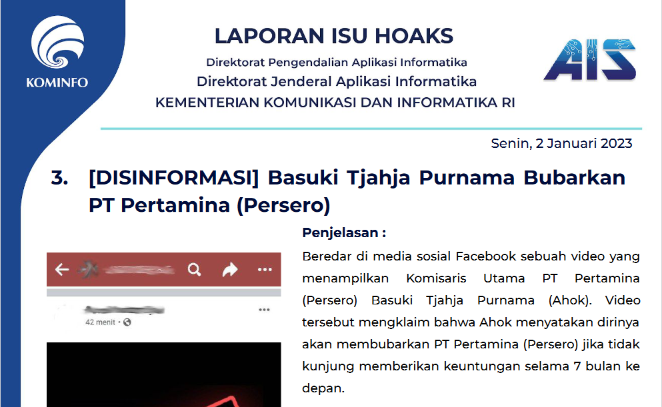Click the word "depan." ending the paragraph
This screenshot has width=662, height=407.
coord(323,388)
